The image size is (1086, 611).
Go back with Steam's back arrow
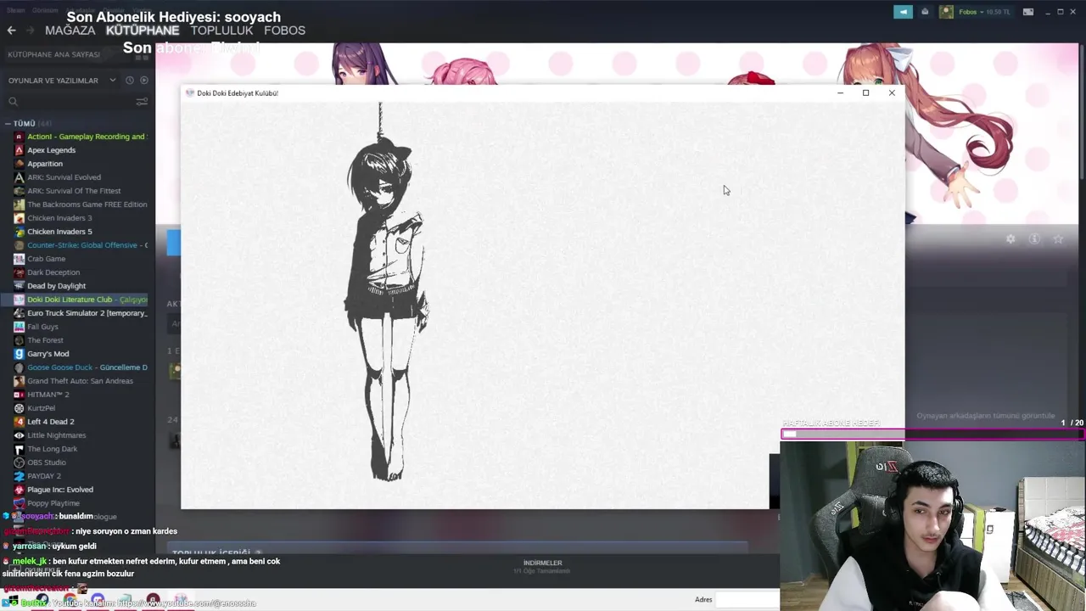(11, 31)
